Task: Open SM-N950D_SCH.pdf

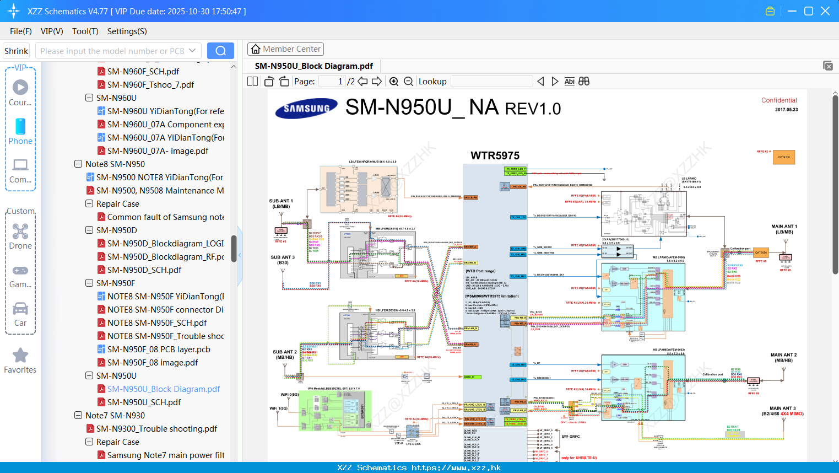Action: coord(144,270)
